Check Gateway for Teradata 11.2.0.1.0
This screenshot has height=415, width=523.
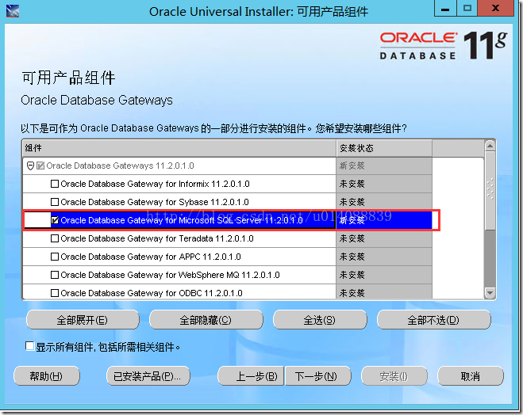[55, 238]
